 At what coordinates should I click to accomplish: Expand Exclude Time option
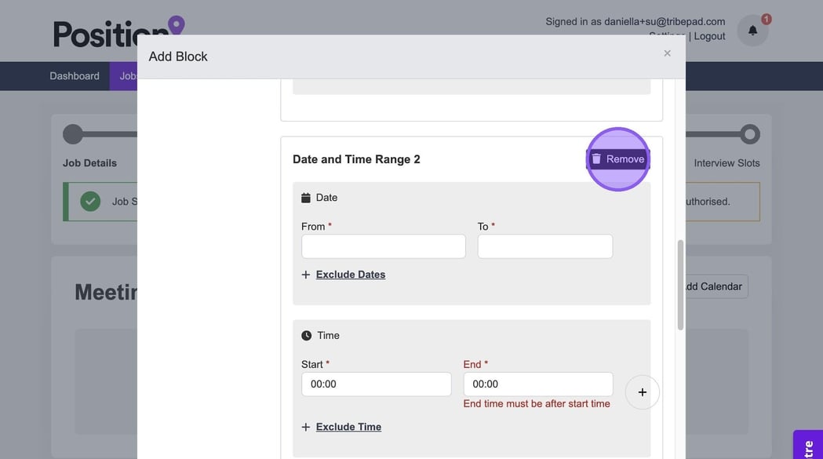pyautogui.click(x=348, y=427)
